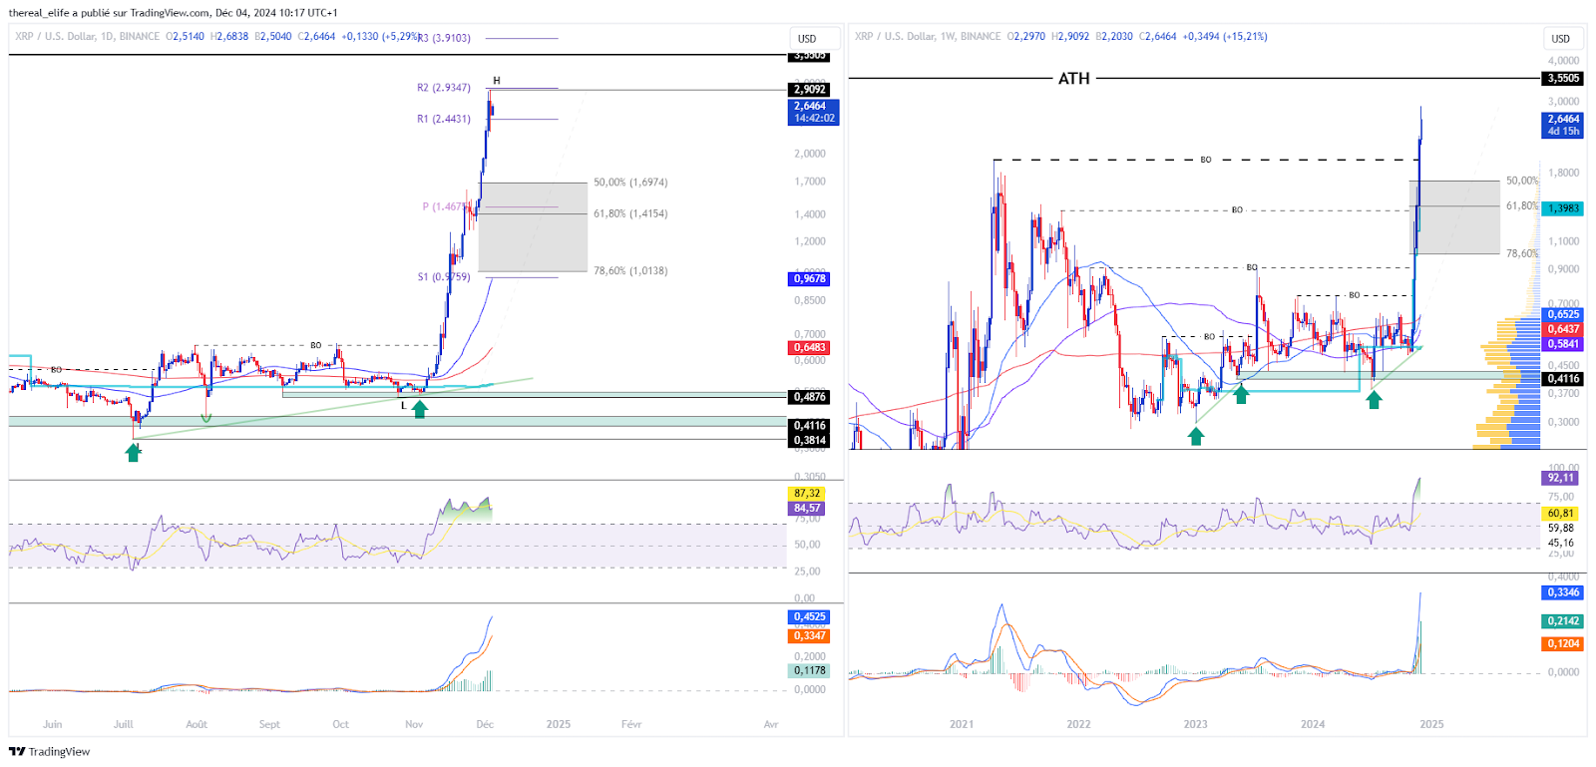1596x767 pixels.
Task: Click the 3,5505 all-time-high price label
Action: coord(1563,79)
